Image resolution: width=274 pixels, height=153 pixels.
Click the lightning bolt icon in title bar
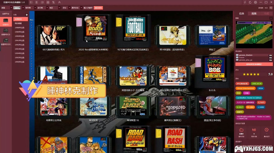245,2
